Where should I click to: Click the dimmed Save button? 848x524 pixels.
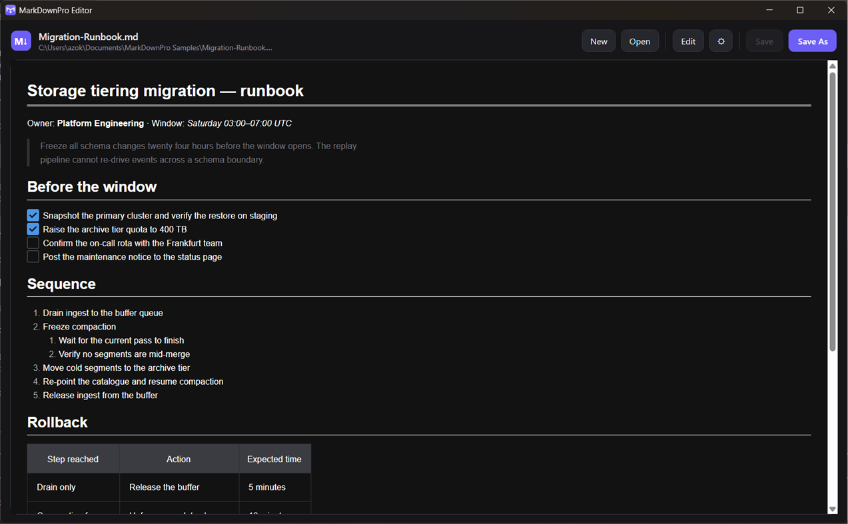(764, 41)
